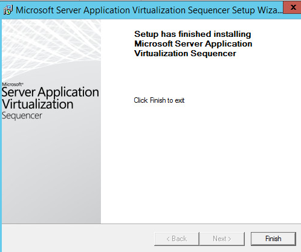Click the 'Setup has finished installing' heading

pos(193,44)
